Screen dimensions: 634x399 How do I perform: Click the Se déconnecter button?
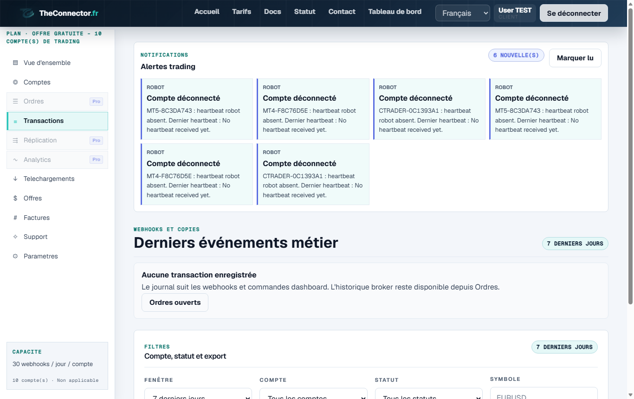pos(574,13)
